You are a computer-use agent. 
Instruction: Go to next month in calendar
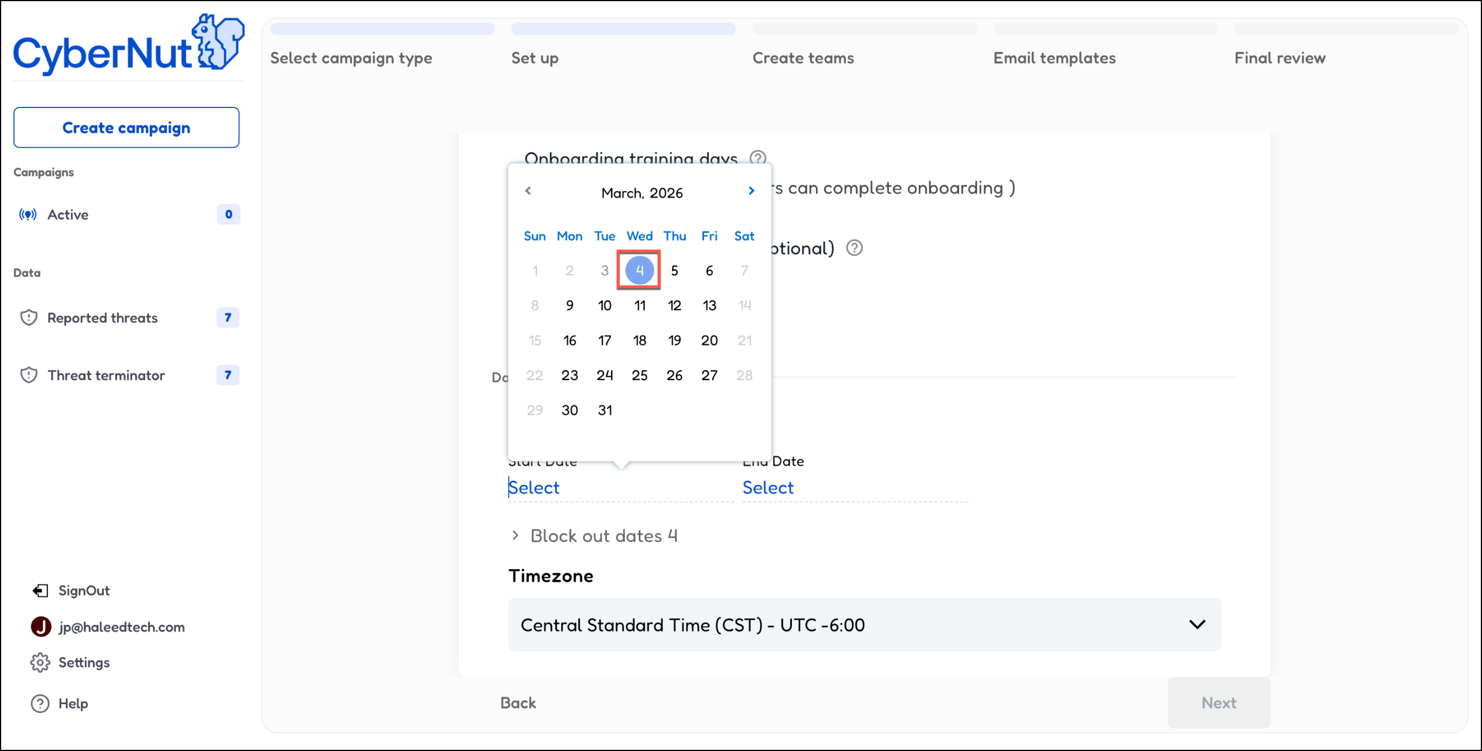pos(751,191)
